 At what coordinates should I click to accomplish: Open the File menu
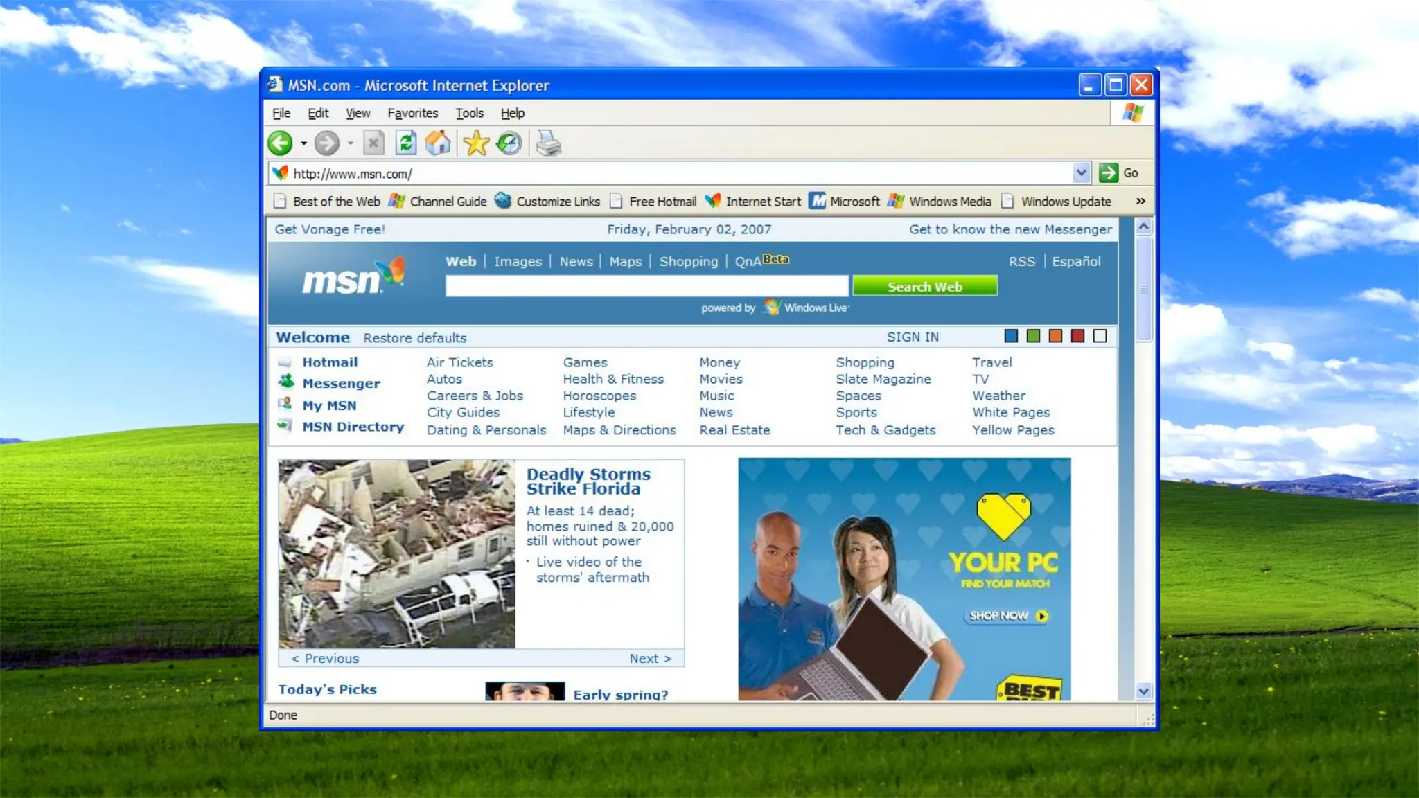point(281,113)
